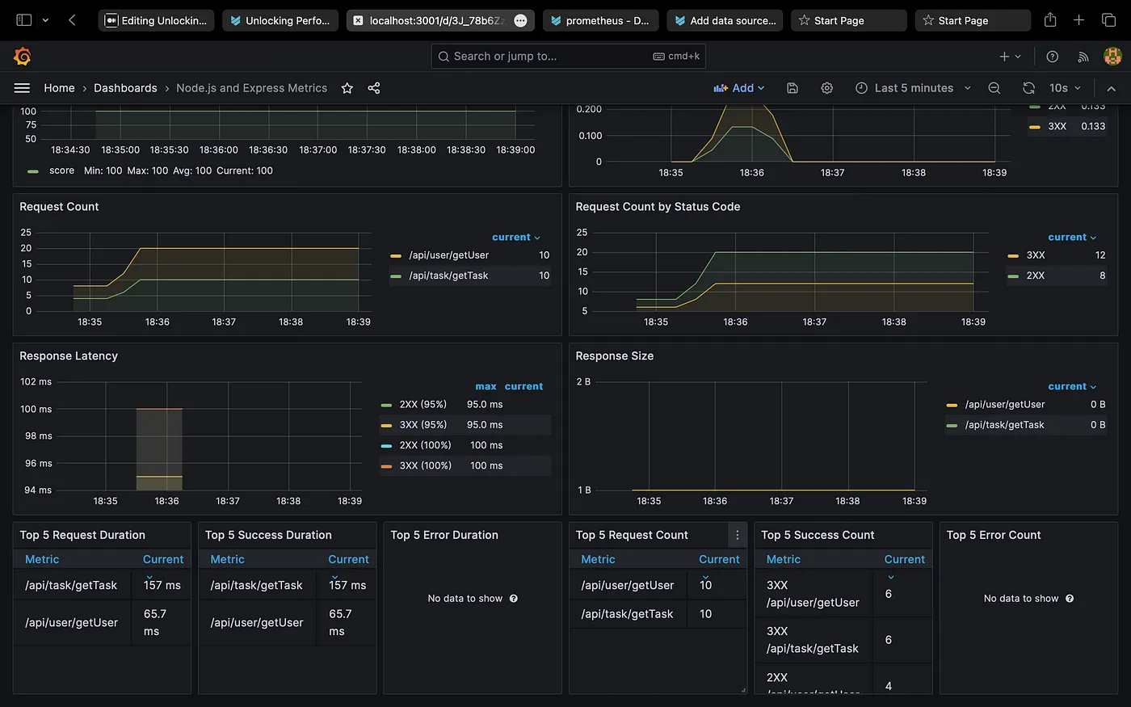
Task: Click the Request Count panel title
Action: pos(59,207)
